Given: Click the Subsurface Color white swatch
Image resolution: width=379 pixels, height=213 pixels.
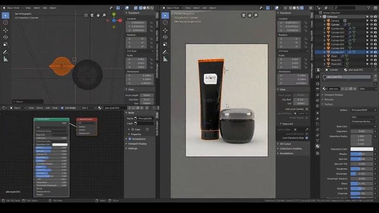Looking at the screenshot, I should tap(362, 149).
